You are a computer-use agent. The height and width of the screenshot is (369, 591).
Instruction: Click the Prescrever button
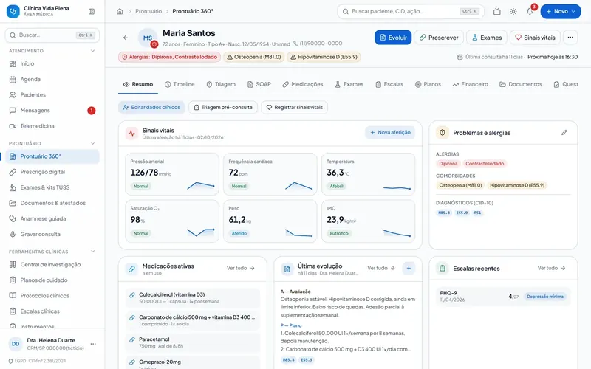pos(439,38)
